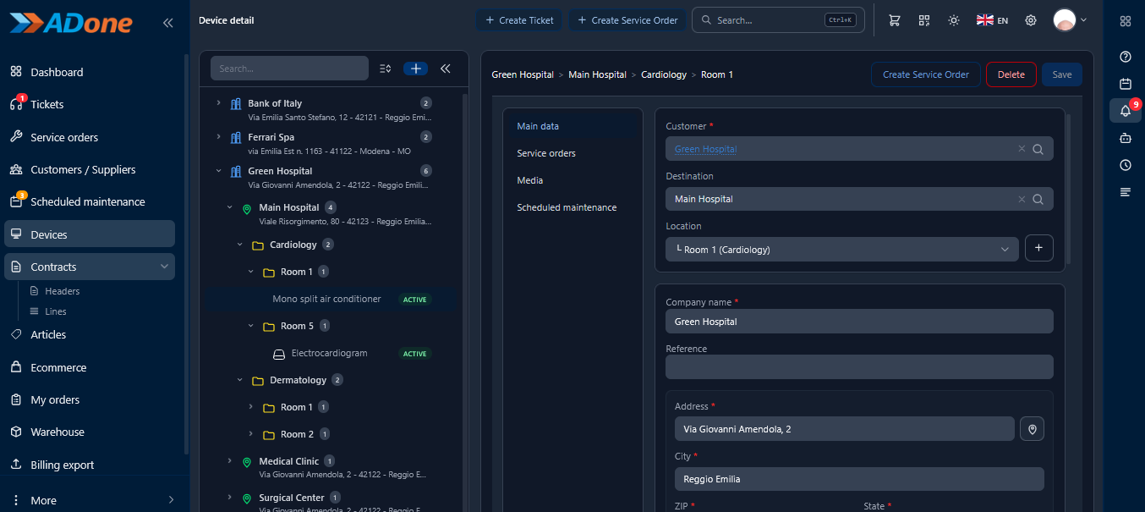
Task: Open the notifications bell with badge 9
Action: (x=1126, y=111)
